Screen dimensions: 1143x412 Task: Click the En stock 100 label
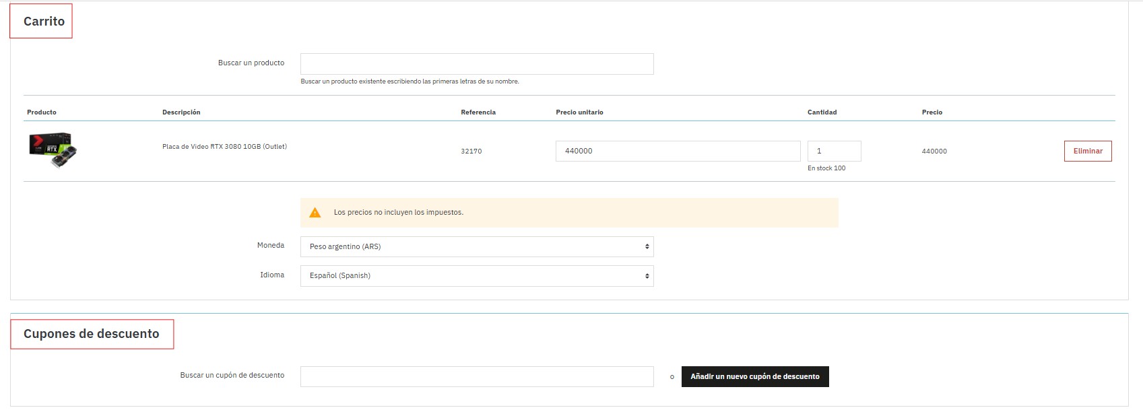pos(826,168)
